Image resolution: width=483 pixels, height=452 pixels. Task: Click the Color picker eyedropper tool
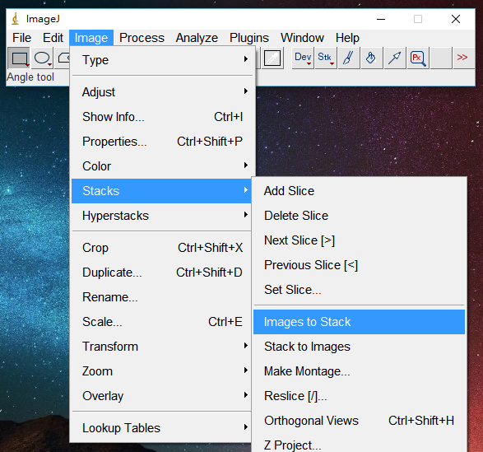point(272,58)
